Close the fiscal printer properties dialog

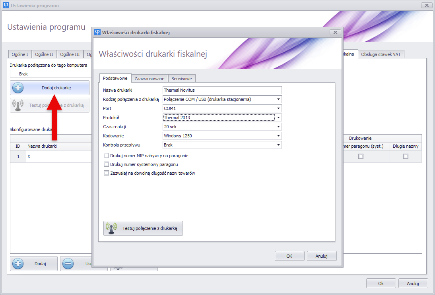coord(335,32)
